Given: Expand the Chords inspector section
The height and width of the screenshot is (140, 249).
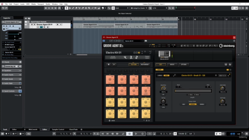Looking at the screenshot, I should coord(12,62).
